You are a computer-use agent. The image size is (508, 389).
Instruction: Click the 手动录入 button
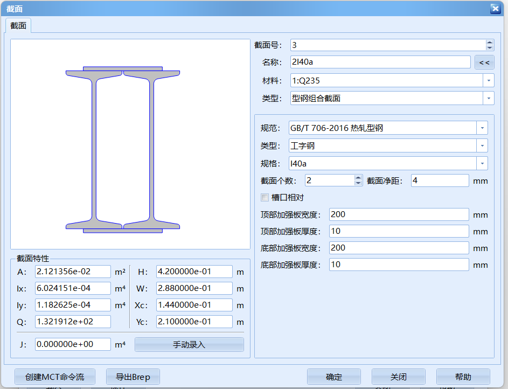[189, 344]
